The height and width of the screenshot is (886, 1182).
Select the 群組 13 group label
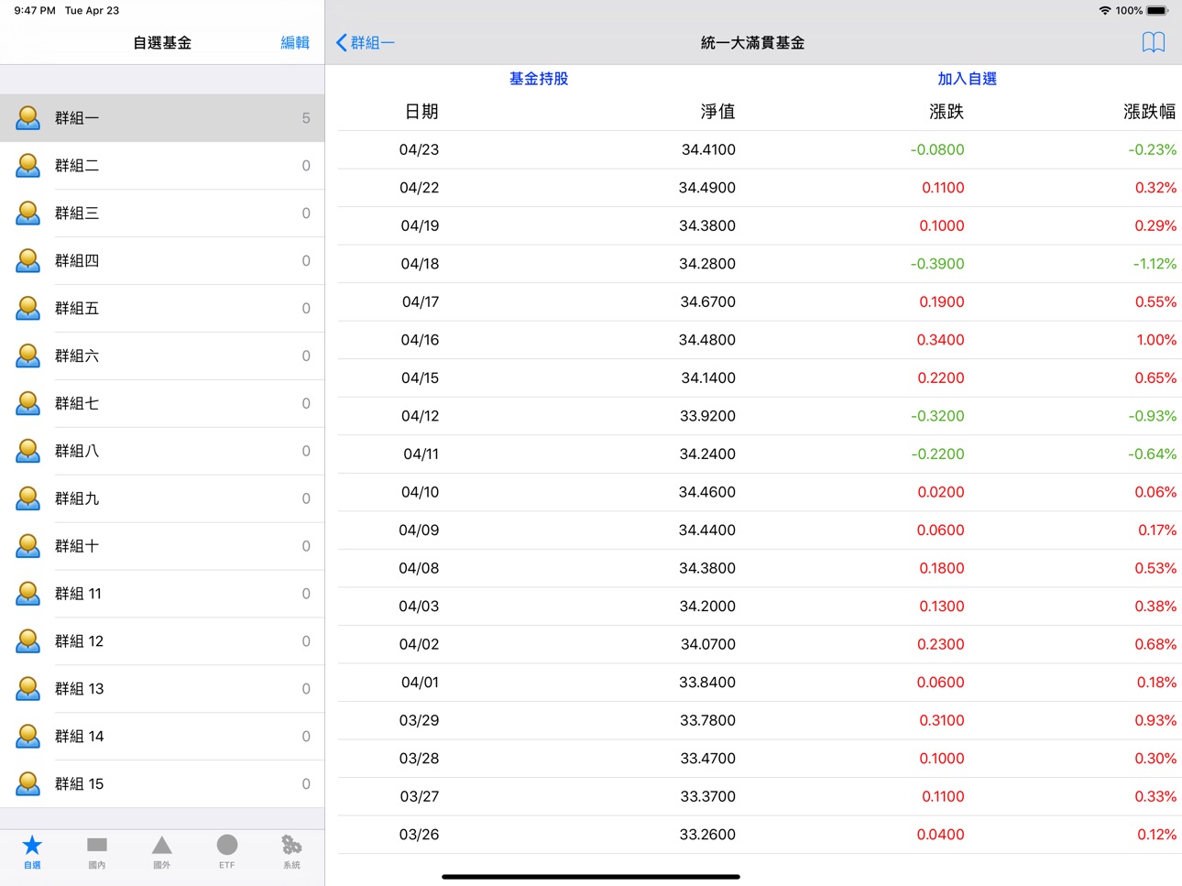[x=80, y=690]
